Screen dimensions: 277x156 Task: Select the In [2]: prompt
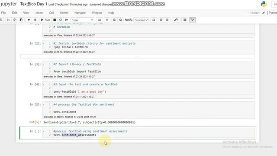click(35, 43)
